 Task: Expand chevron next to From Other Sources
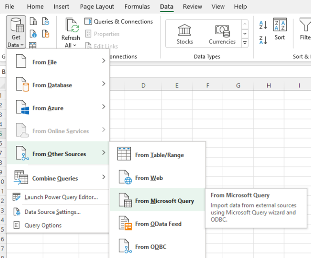104,153
